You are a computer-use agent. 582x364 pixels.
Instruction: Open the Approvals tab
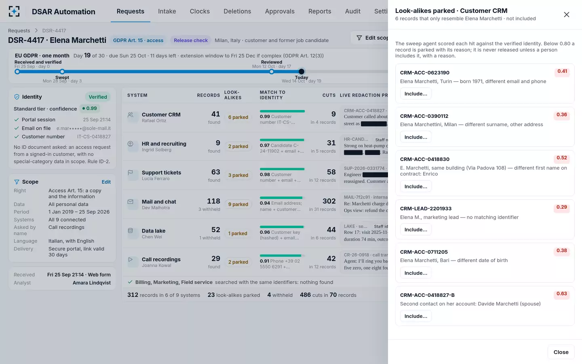tap(280, 11)
